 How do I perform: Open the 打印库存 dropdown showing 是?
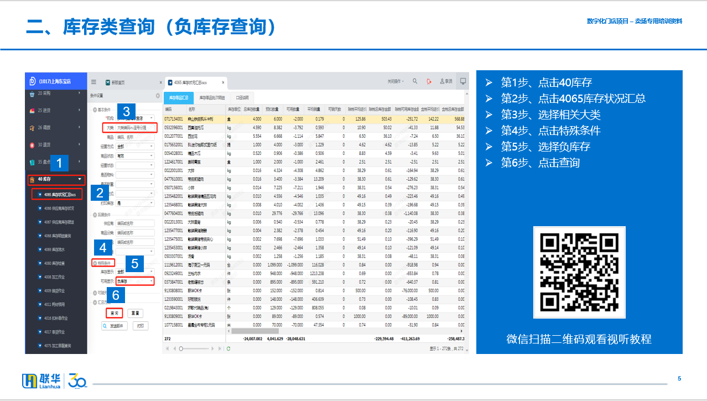pyautogui.click(x=135, y=202)
